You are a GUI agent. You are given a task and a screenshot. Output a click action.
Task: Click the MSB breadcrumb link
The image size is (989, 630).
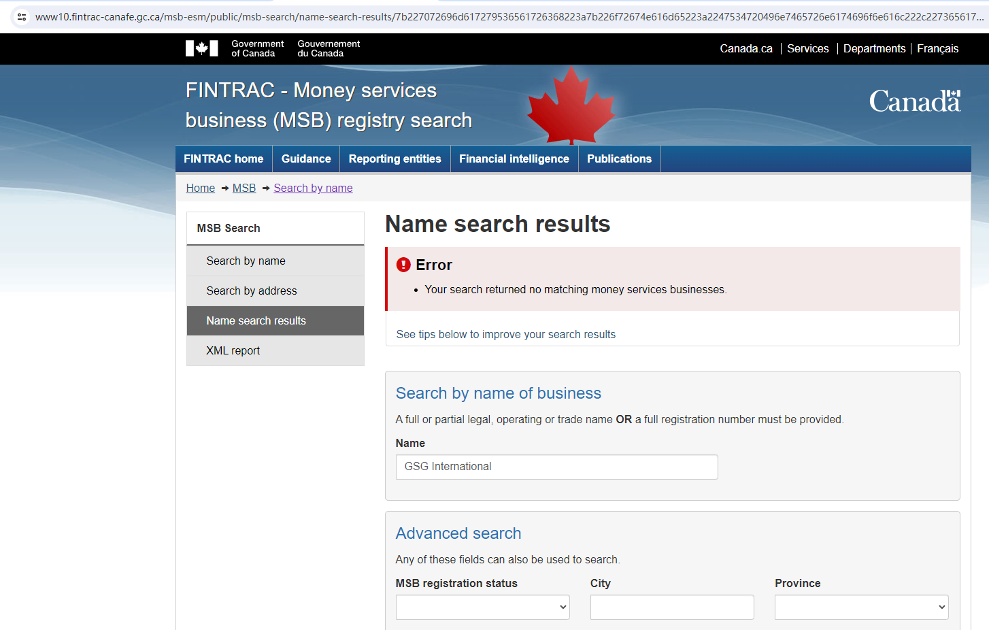[x=244, y=188]
